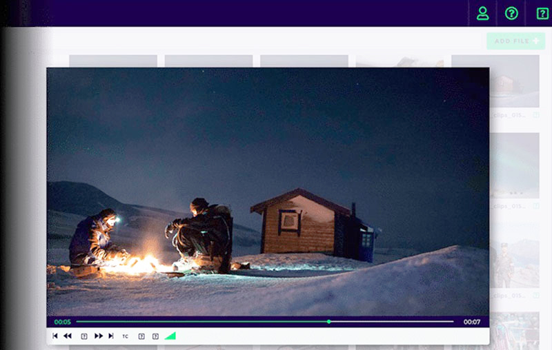Jump to the start of the clip

(55, 336)
